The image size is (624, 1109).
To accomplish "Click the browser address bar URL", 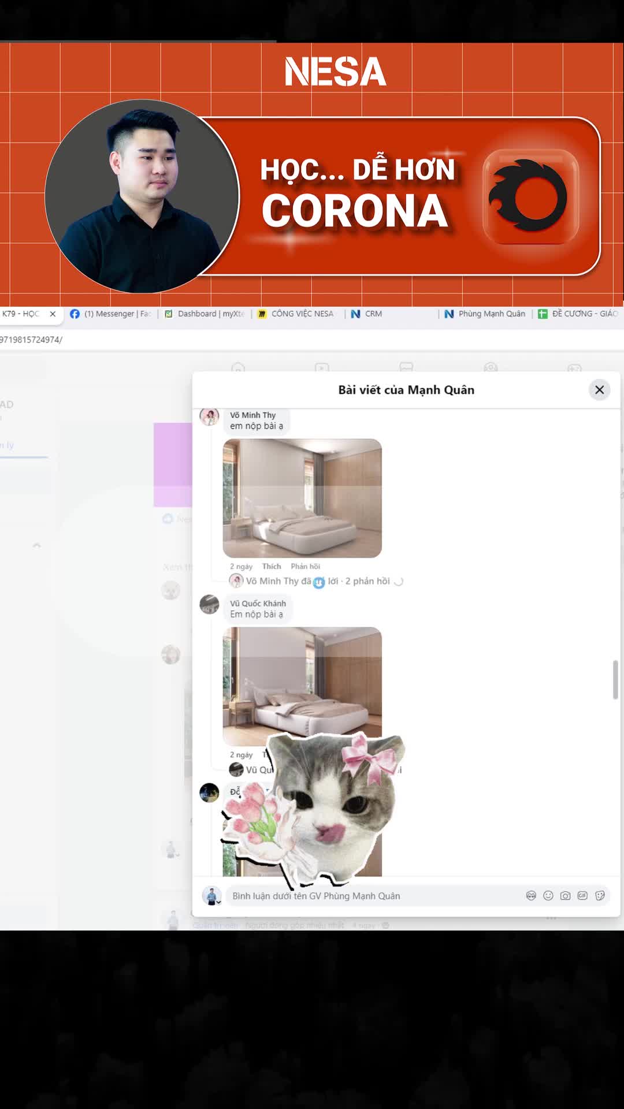I will click(31, 340).
